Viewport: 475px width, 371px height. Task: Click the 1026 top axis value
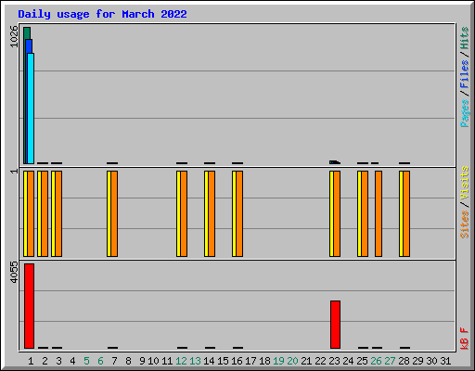coord(14,36)
